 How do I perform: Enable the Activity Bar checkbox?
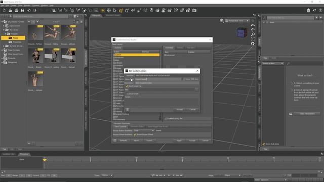pos(166,119)
